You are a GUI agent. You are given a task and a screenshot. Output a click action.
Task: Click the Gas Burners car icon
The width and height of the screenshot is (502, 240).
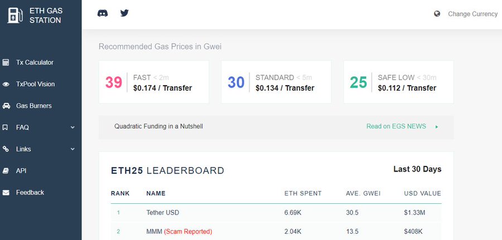[x=6, y=106]
